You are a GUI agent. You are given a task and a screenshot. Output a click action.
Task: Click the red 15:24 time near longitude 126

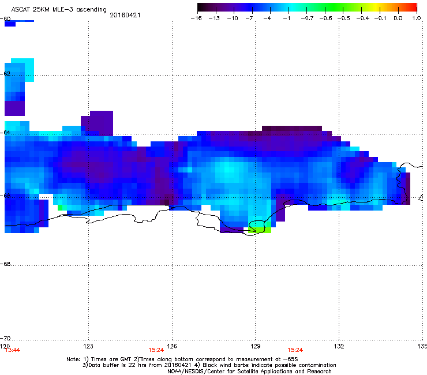pyautogui.click(x=156, y=350)
